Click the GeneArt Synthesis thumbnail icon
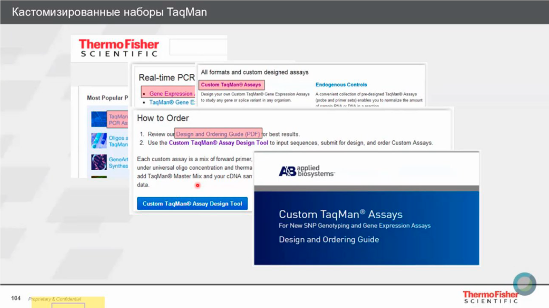This screenshot has width=549, height=308. [99, 162]
